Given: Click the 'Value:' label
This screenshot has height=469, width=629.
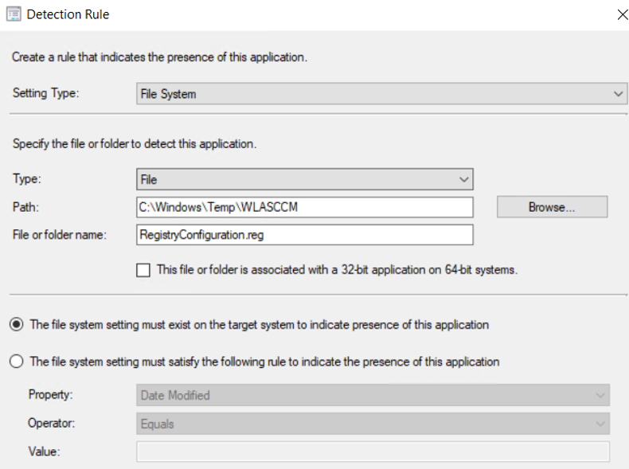Looking at the screenshot, I should [x=44, y=451].
